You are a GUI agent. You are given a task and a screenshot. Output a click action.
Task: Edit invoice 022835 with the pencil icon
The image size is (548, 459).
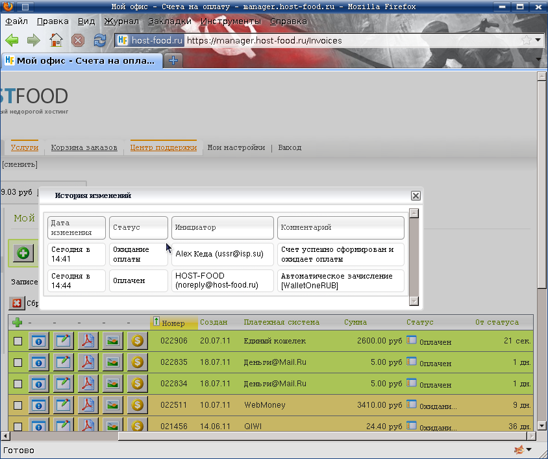[x=63, y=362]
